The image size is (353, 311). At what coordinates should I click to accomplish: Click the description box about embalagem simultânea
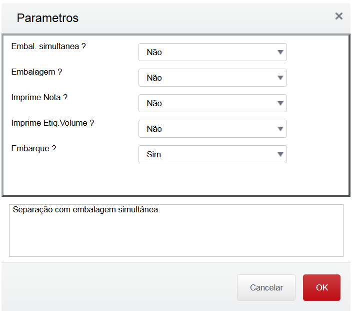[x=176, y=230]
